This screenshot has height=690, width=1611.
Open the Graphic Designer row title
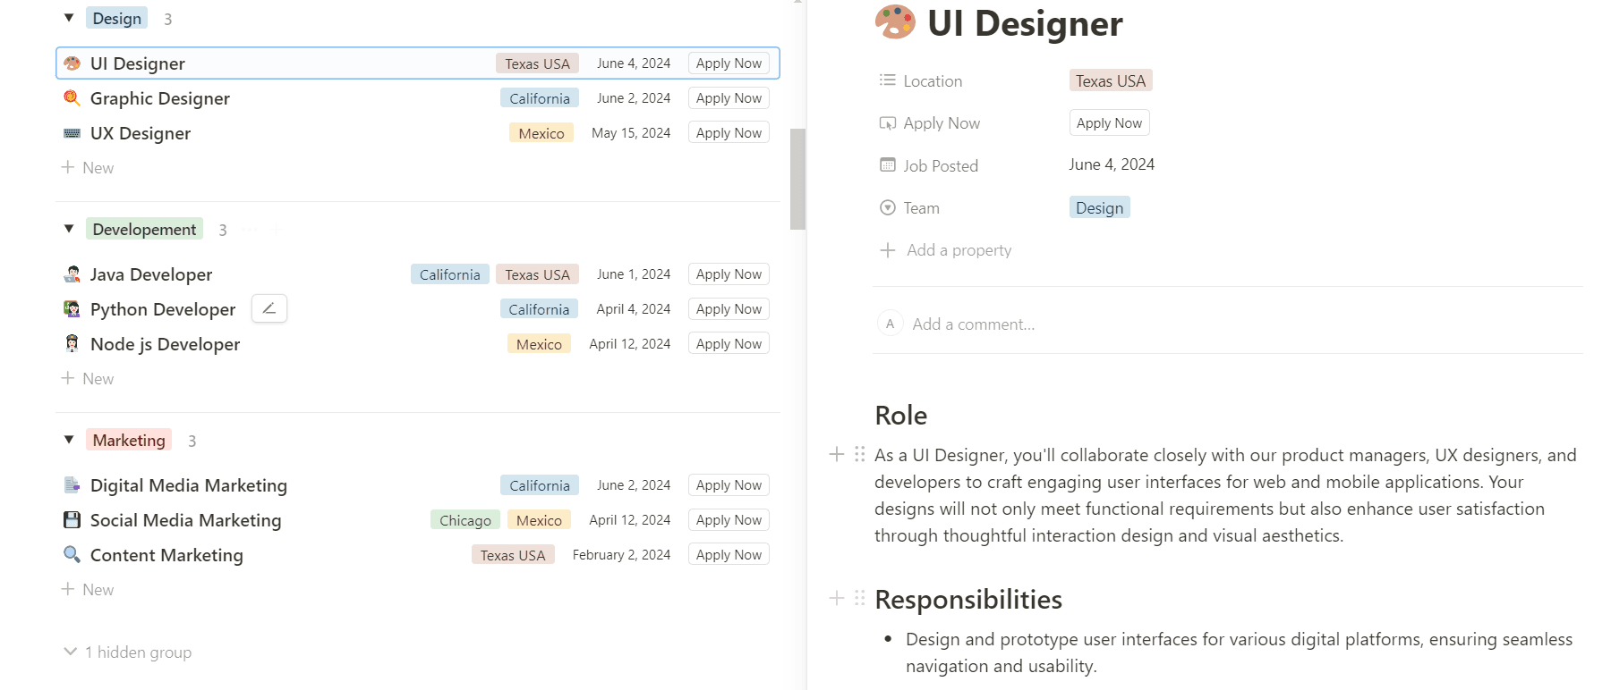tap(160, 98)
